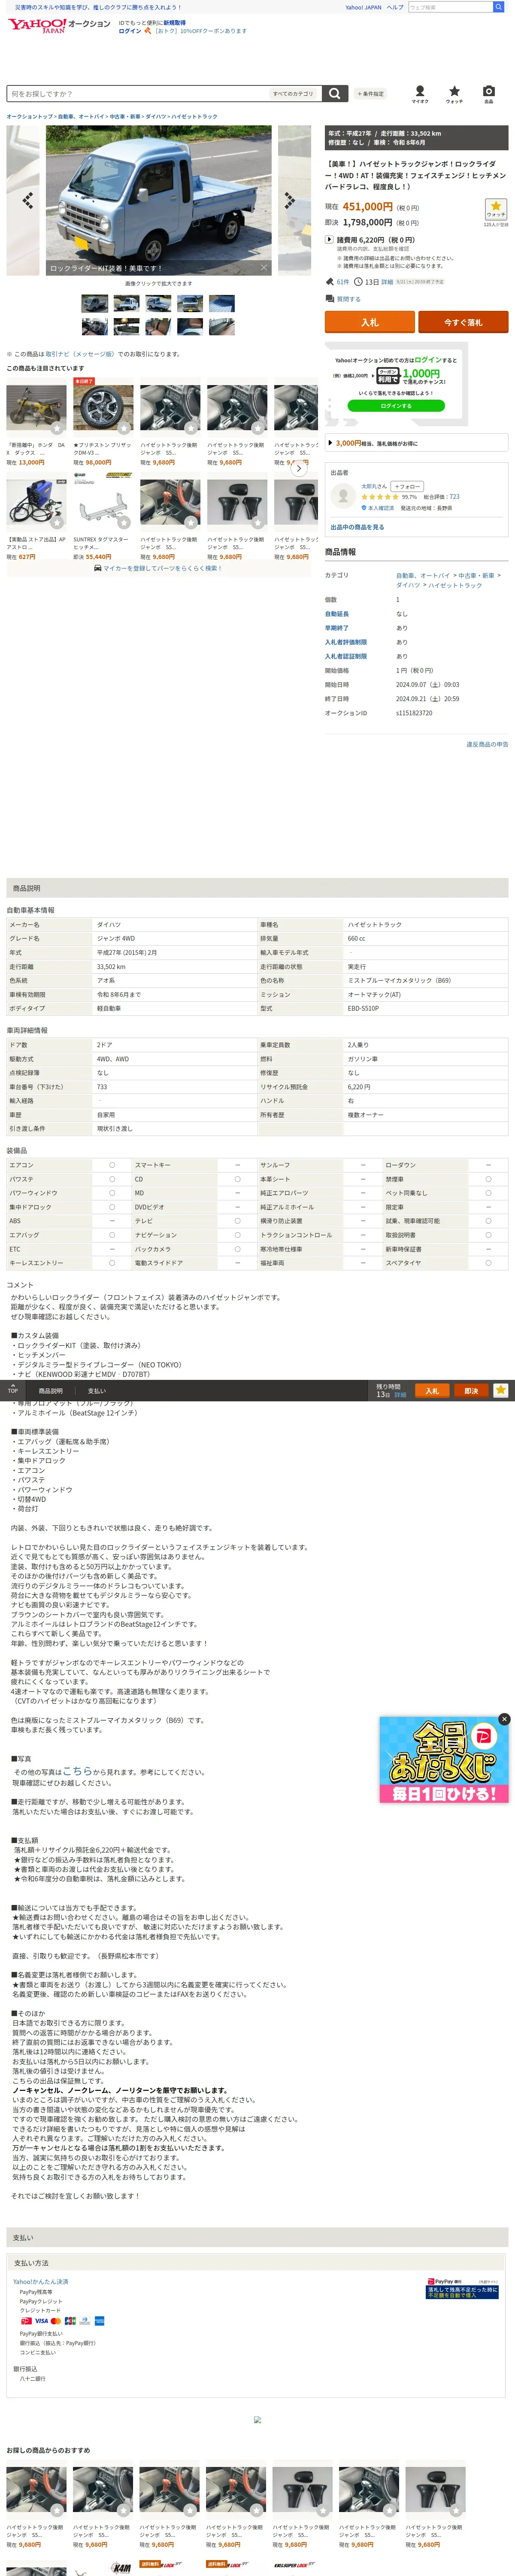Screen dimensions: 515x2576
Task: Open the 質問する question icon link
Action: (342, 299)
